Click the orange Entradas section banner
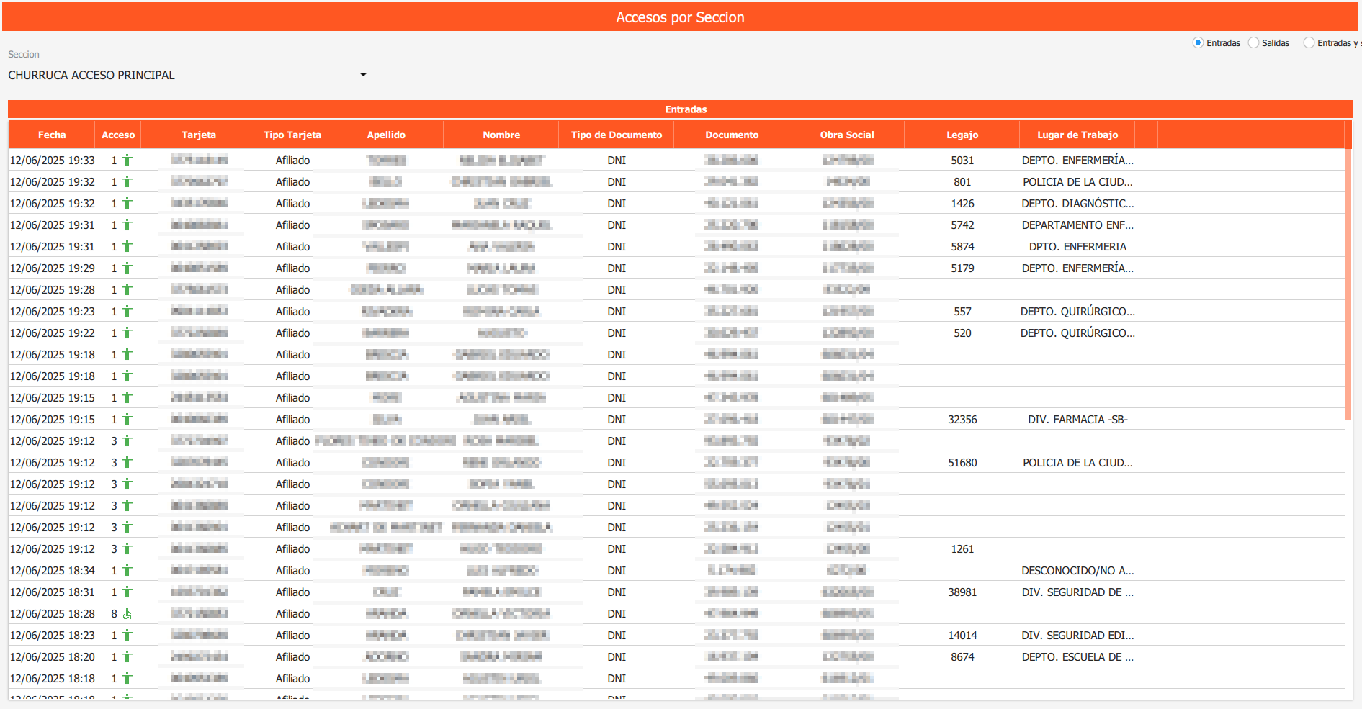 681,109
